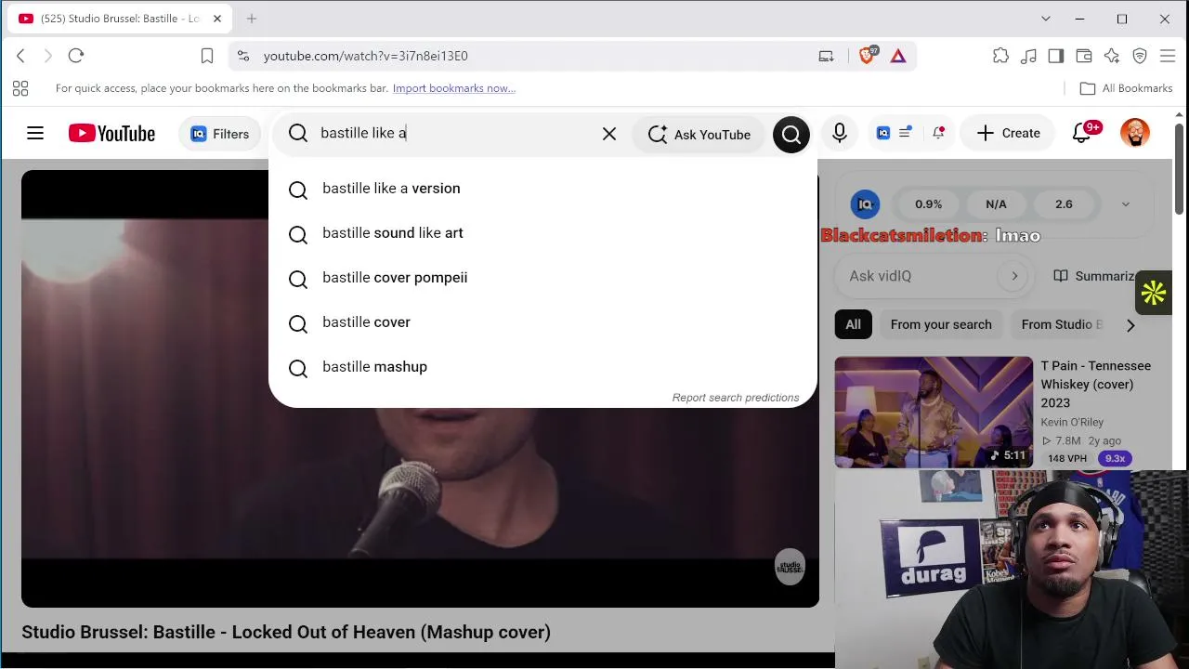This screenshot has width=1189, height=669.
Task: Open the vidIQ Filters button
Action: [x=220, y=134]
